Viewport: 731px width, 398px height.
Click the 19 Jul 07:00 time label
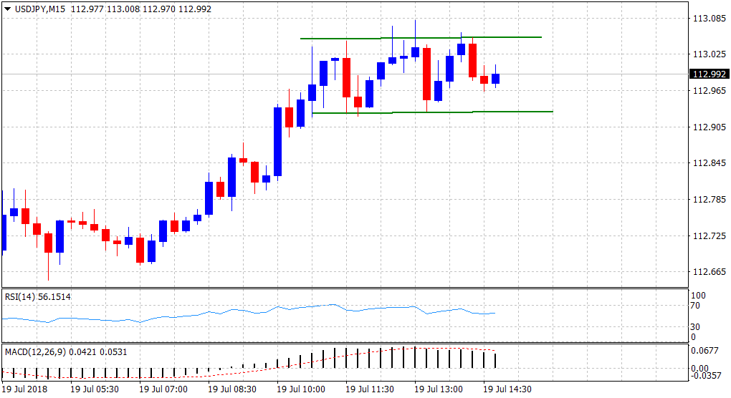point(163,389)
